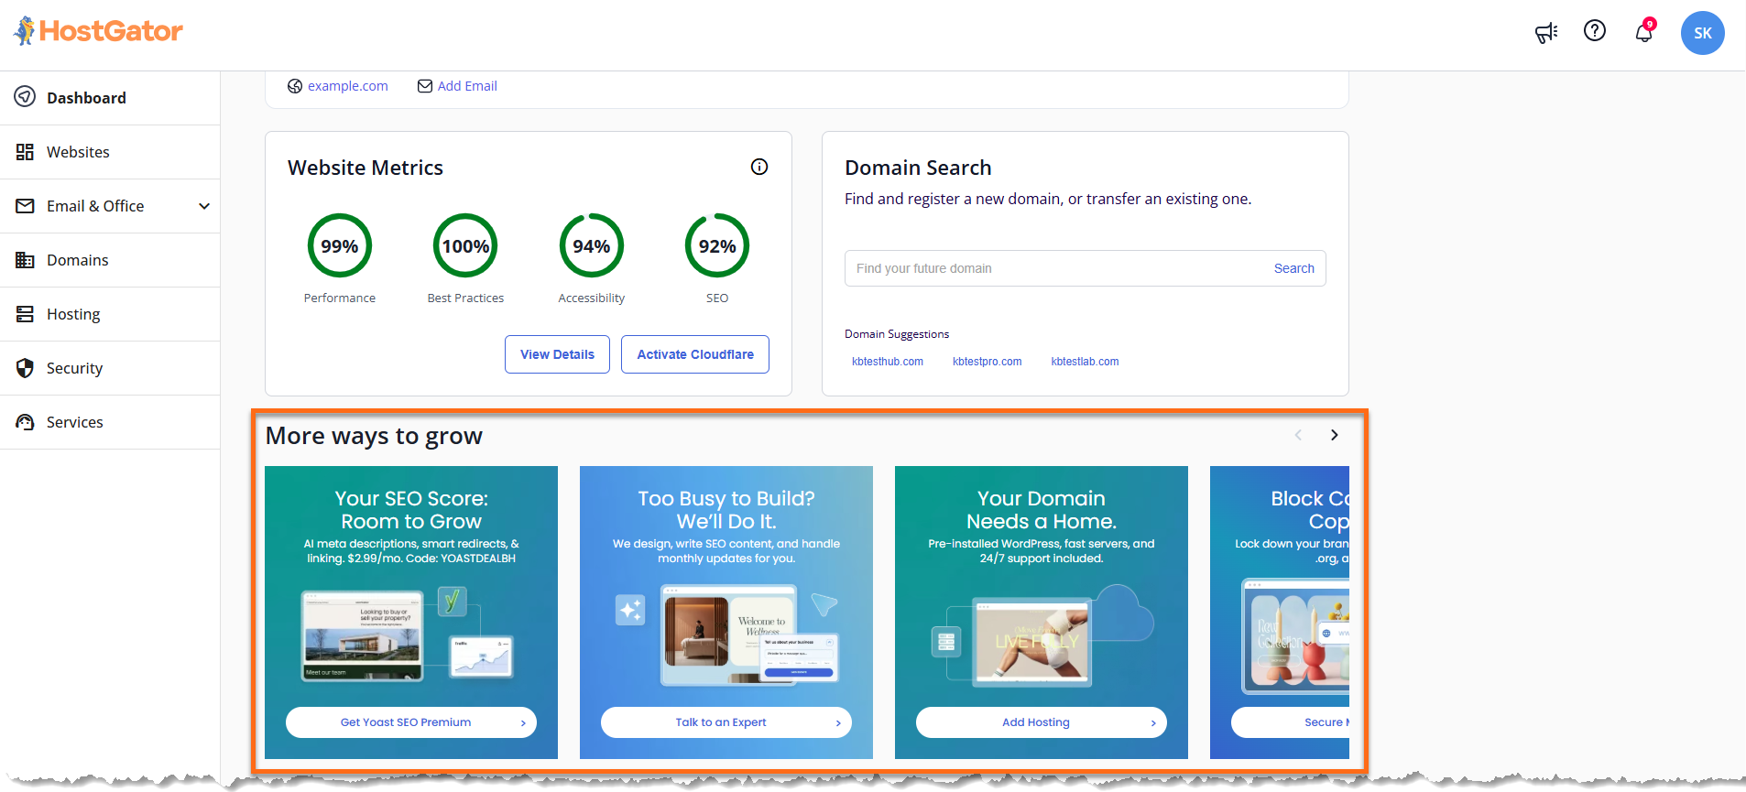
Task: Select the kbtestpro.com domain suggestion
Action: click(x=987, y=362)
